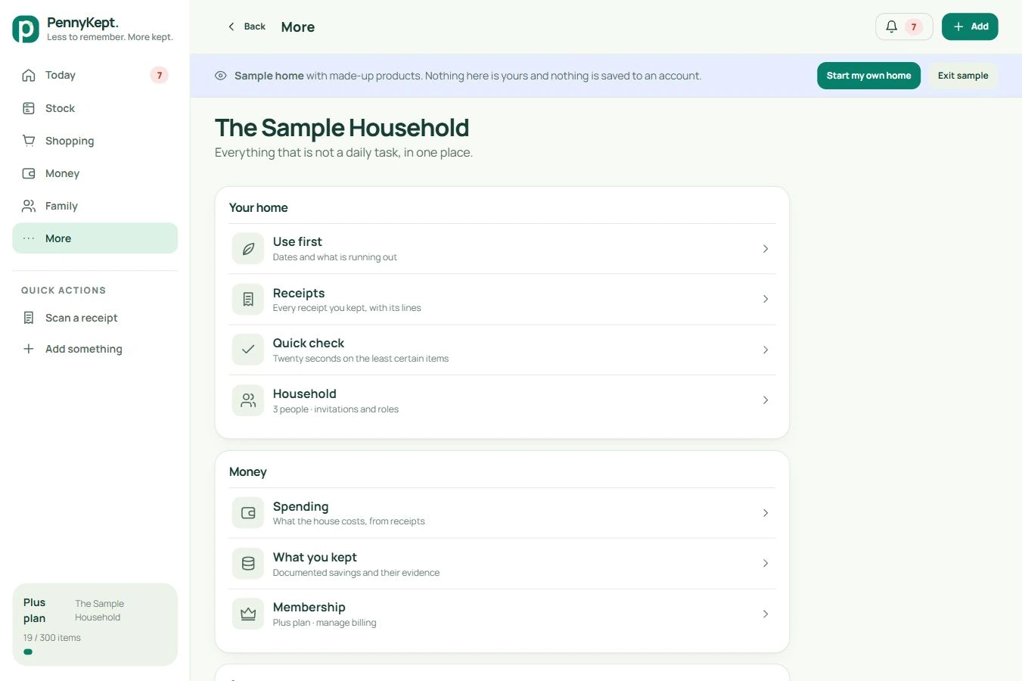Click the Money label in sidebar
Image resolution: width=1022 pixels, height=681 pixels.
(x=62, y=173)
